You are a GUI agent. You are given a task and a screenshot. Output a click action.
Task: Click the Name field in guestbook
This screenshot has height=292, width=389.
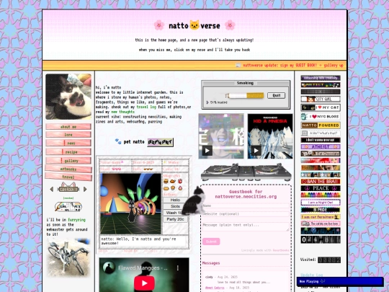click(x=246, y=205)
